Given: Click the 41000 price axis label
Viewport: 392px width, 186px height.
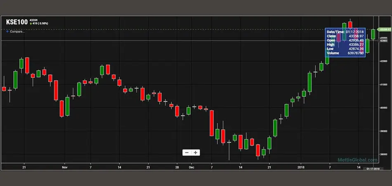Looking at the screenshot, I should [x=384, y=85].
